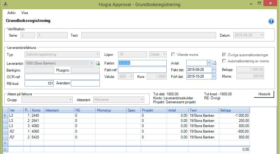Close the Hogia Approval window

[270, 3]
